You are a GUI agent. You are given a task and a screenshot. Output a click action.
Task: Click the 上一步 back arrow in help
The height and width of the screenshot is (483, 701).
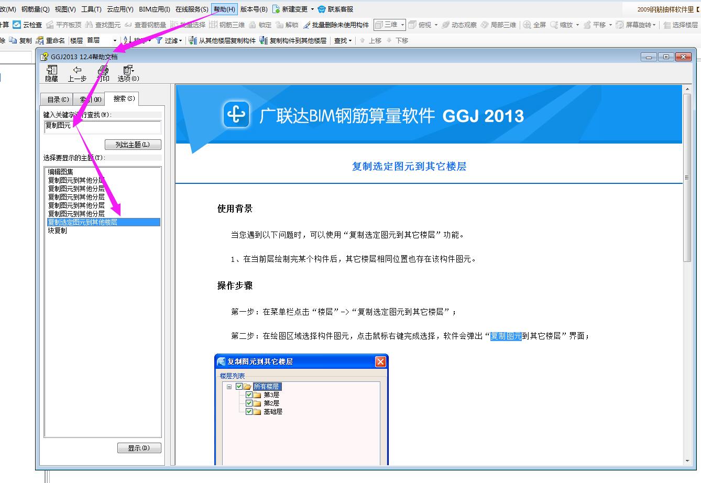pos(78,70)
